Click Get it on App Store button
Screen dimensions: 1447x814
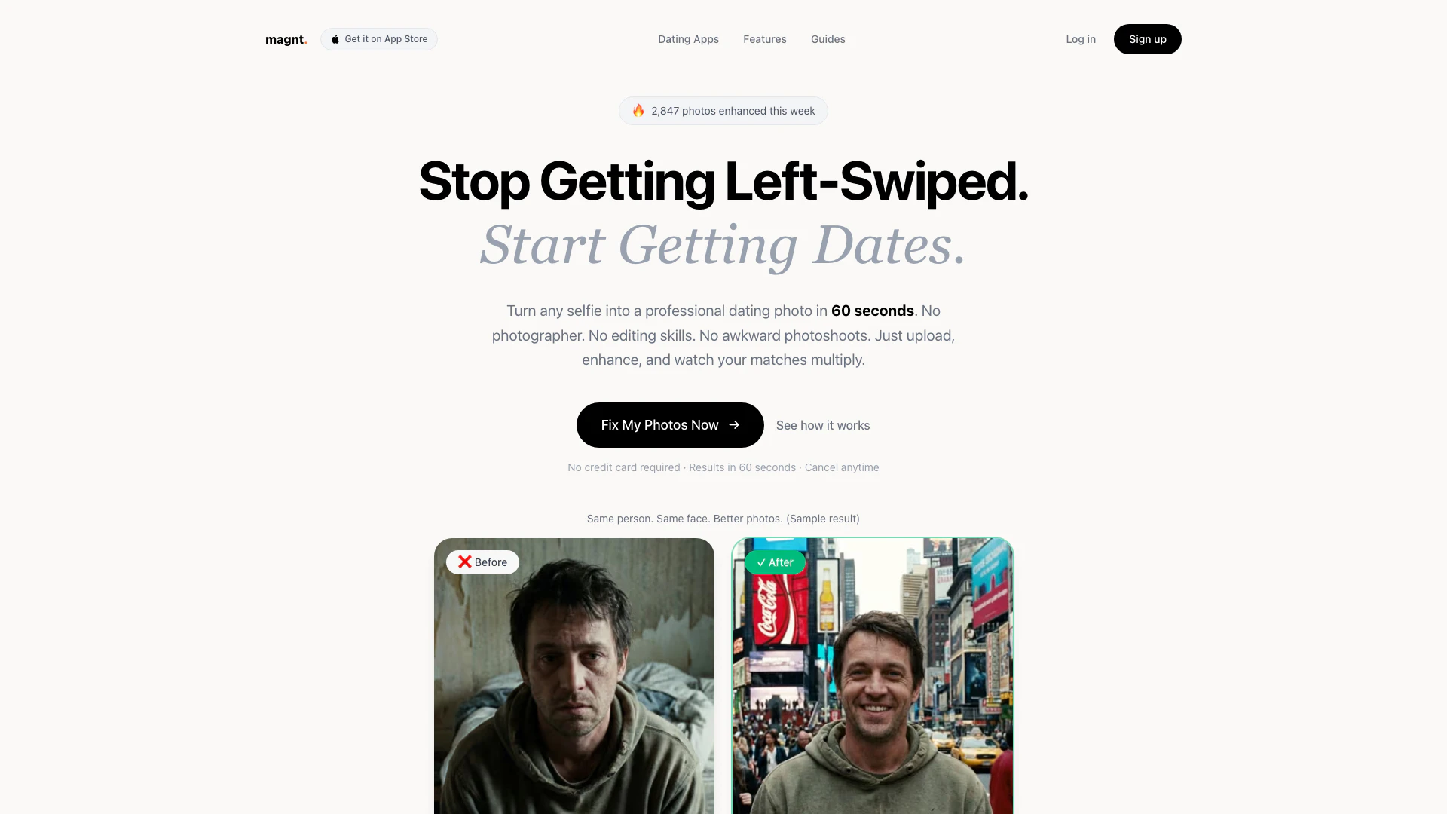tap(379, 39)
